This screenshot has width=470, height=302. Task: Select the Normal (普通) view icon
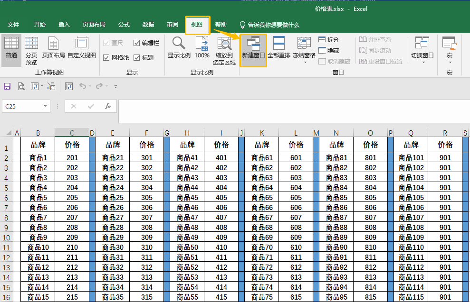[11, 49]
